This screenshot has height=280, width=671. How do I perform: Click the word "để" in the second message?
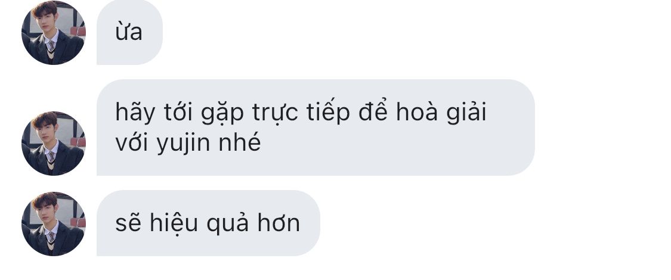373,111
